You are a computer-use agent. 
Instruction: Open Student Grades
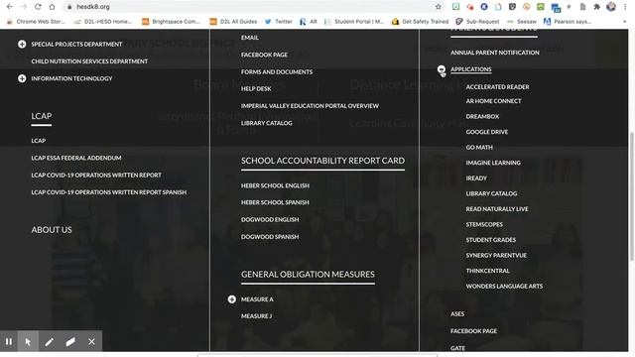click(491, 240)
